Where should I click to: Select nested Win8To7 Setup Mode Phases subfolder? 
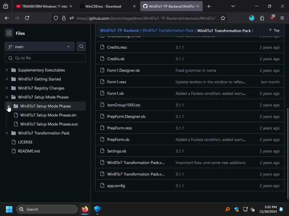[x=45, y=106]
